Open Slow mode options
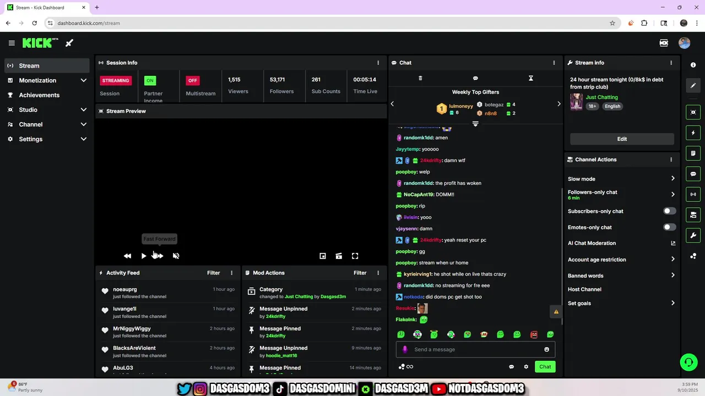Viewport: 705px width, 396px height. click(x=621, y=179)
